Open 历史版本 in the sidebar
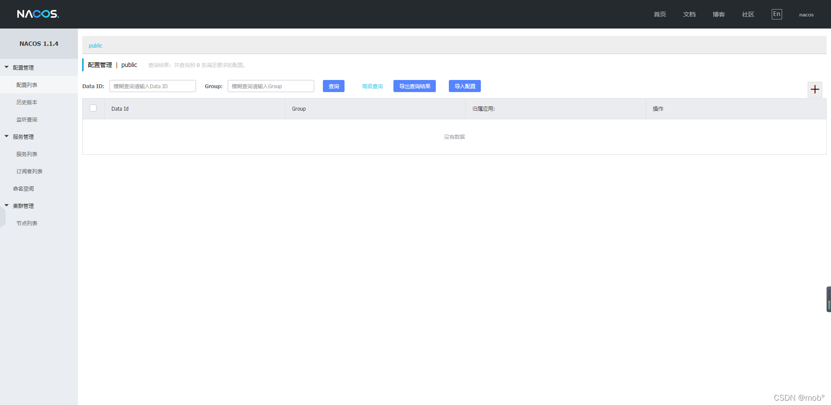This screenshot has width=831, height=405. 27,102
